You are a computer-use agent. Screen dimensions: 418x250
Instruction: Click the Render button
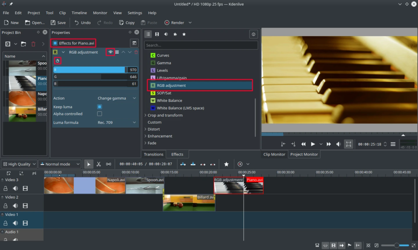(x=174, y=23)
